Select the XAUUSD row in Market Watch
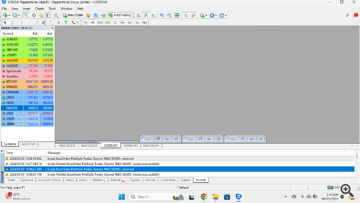This screenshot has height=203, width=360. pyautogui.click(x=27, y=61)
